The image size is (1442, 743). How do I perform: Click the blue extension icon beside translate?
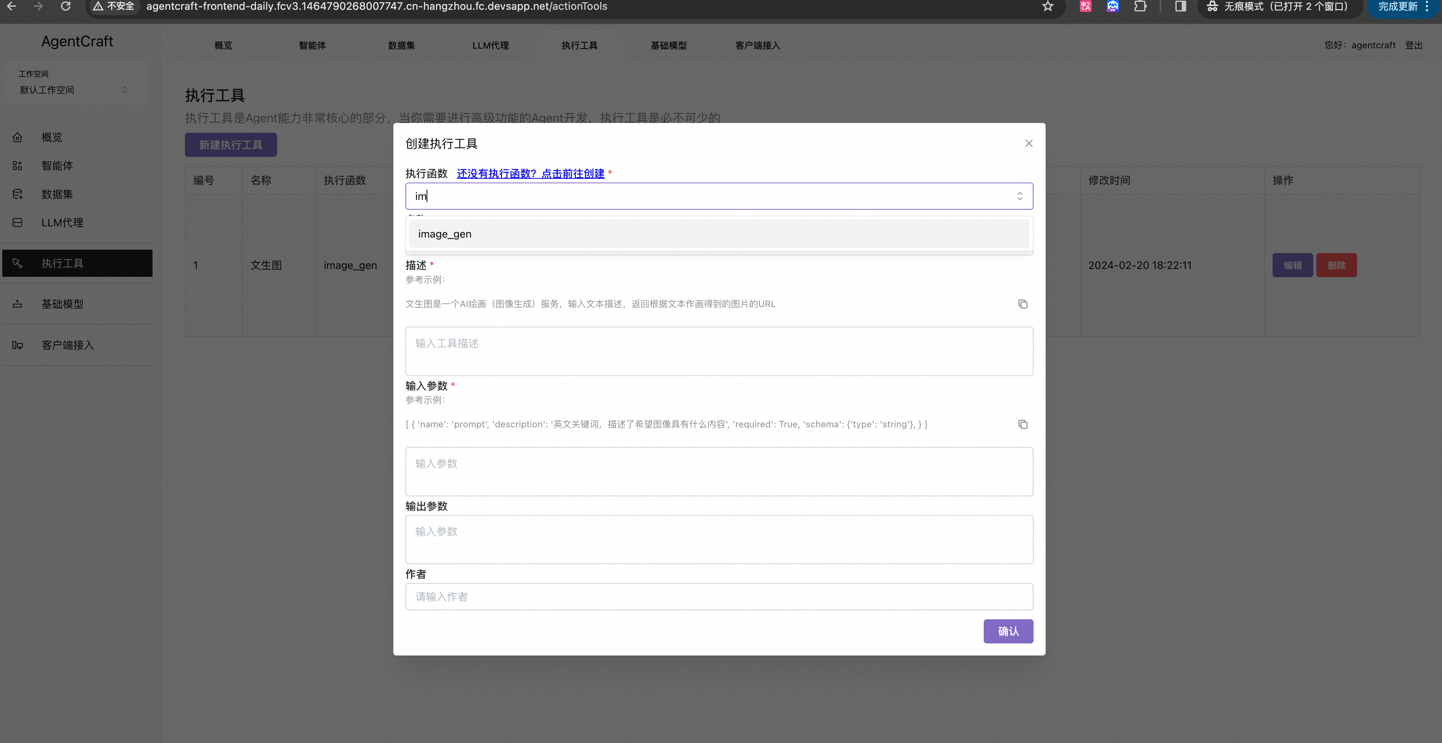(x=1112, y=6)
